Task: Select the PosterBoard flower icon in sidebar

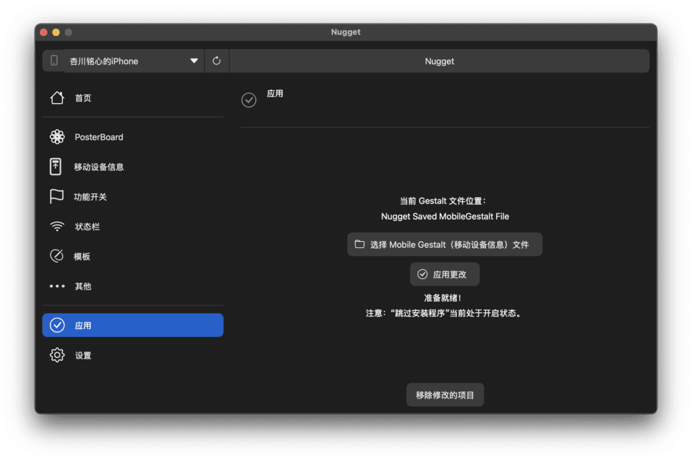Action: [57, 137]
